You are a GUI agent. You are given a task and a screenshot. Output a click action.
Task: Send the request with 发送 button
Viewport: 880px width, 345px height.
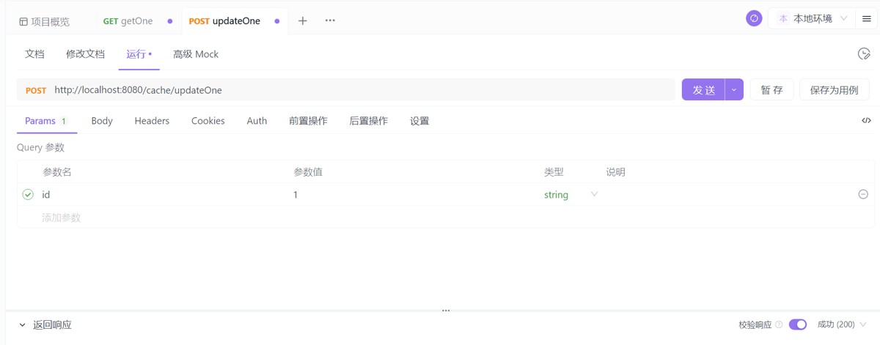(703, 90)
